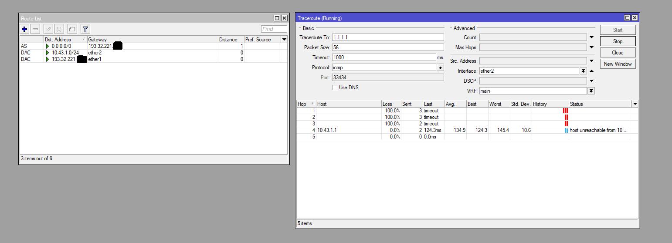Sort traceroute by Hop column
The height and width of the screenshot is (243, 672).
pyautogui.click(x=306, y=104)
